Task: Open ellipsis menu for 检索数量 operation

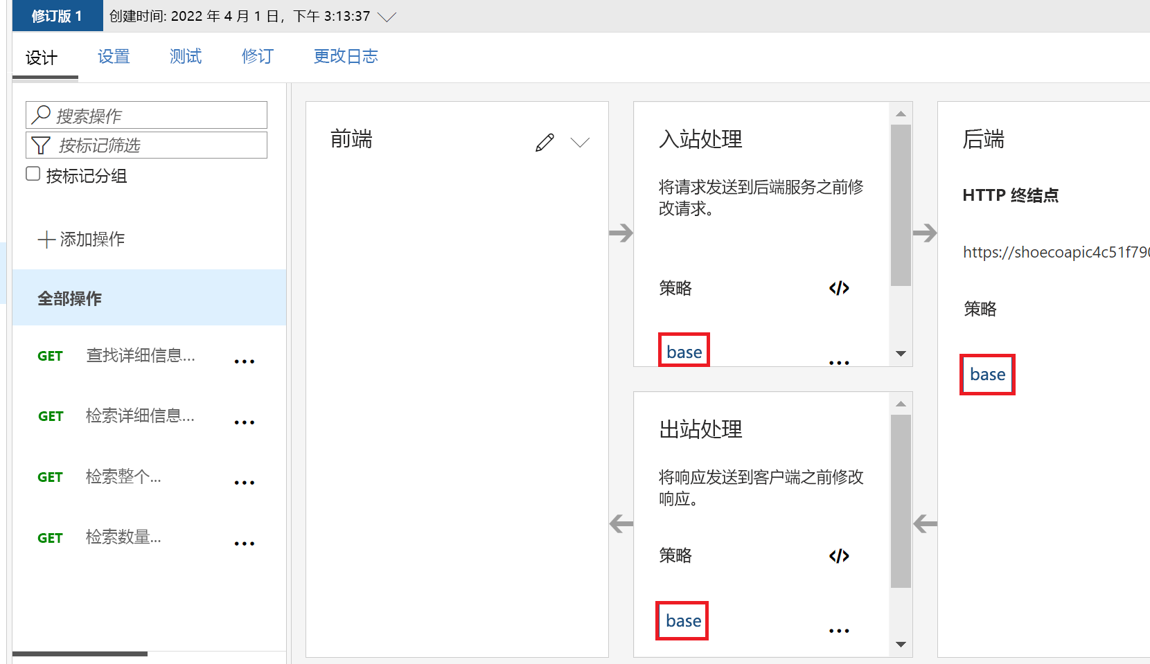Action: [245, 544]
